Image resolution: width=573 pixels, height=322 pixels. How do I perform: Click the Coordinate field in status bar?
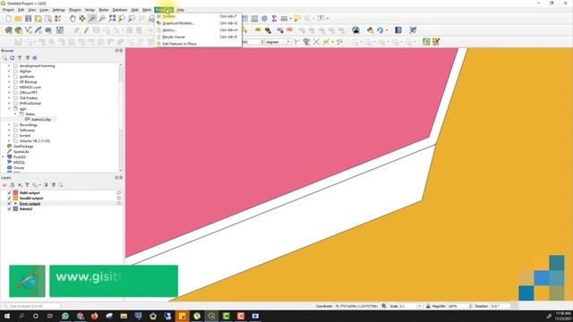(x=356, y=306)
